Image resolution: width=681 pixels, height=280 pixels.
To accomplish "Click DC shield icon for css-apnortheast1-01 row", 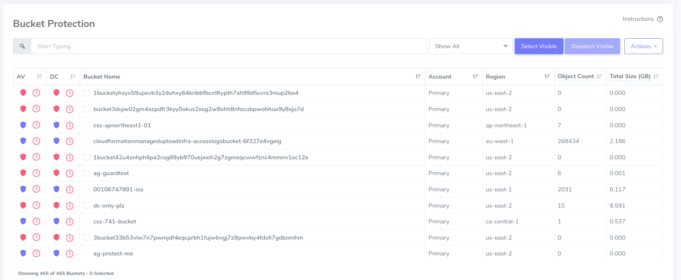I will (x=57, y=125).
